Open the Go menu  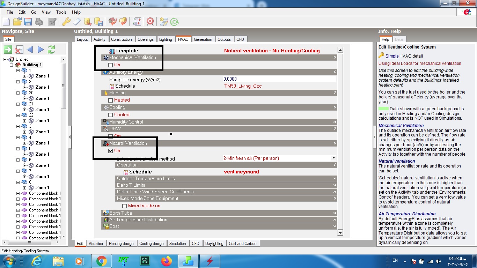(x=34, y=12)
